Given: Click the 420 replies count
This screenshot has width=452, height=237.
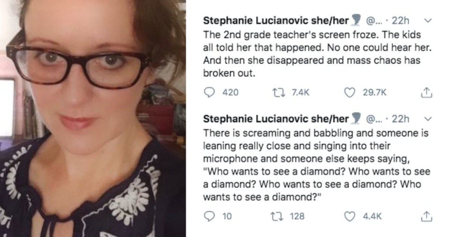Looking at the screenshot, I should coord(230,92).
